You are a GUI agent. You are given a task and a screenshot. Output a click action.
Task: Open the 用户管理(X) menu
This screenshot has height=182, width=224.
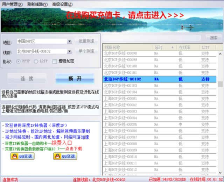click(x=12, y=4)
